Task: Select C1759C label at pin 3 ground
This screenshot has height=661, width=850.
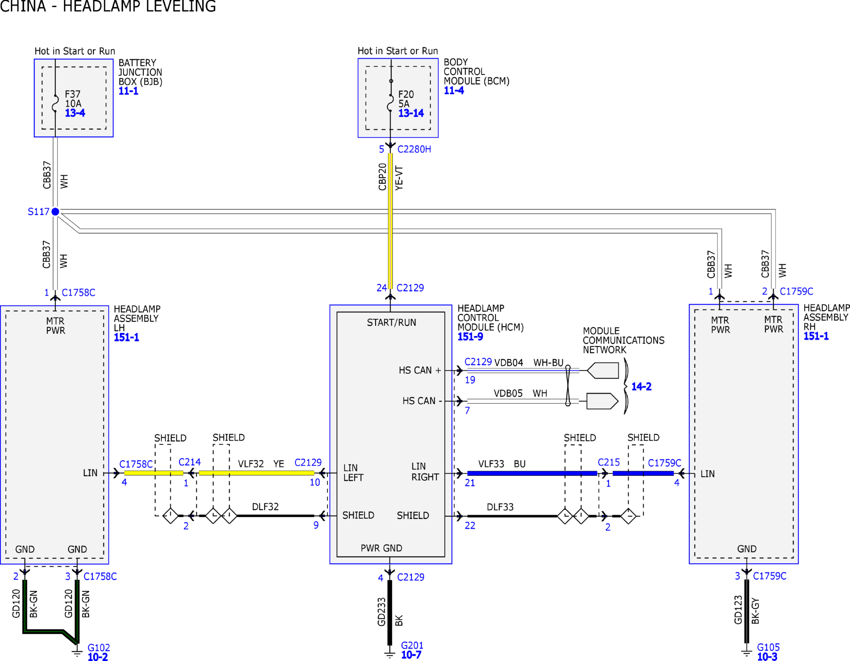Action: point(770,576)
